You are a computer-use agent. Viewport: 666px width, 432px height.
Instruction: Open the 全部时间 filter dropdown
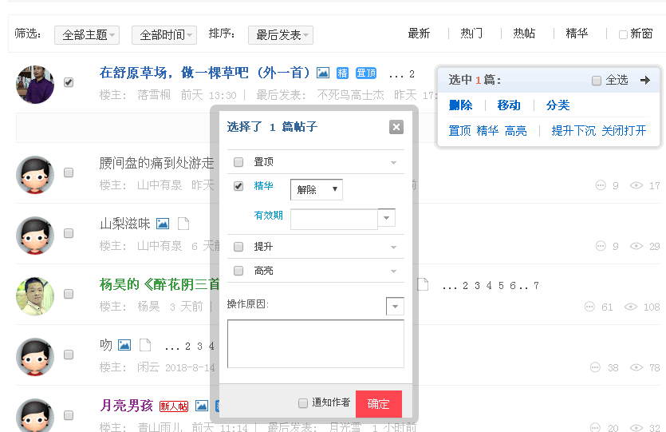pyautogui.click(x=164, y=35)
